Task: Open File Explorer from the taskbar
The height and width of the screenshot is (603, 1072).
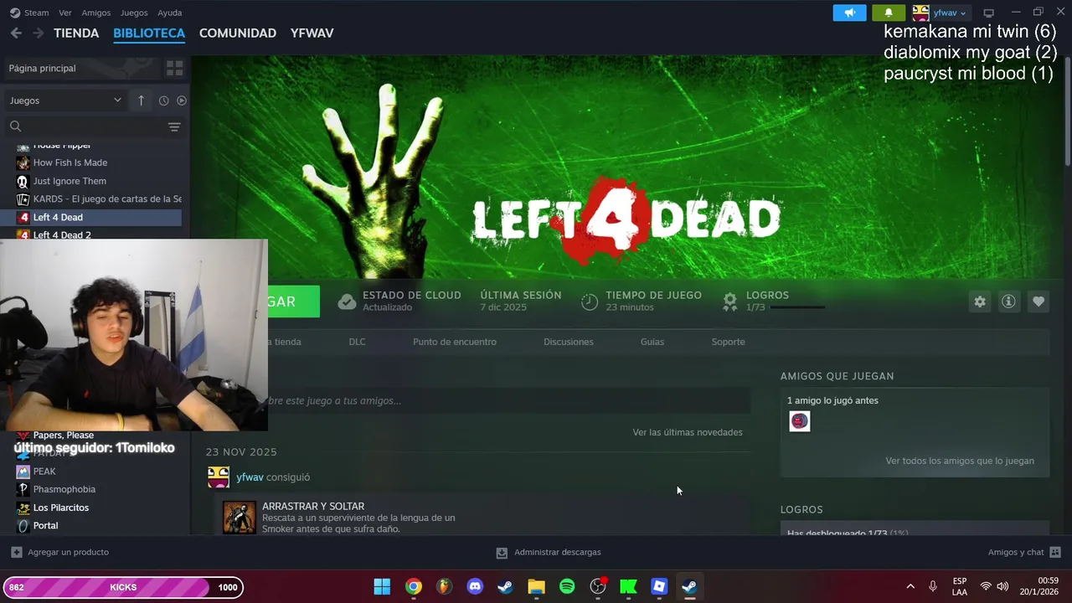Action: pos(537,587)
